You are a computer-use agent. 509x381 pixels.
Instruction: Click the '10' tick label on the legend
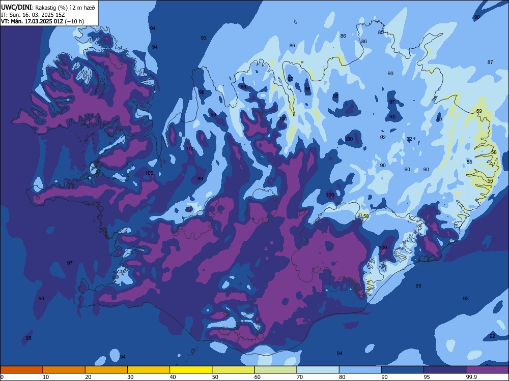(46, 377)
